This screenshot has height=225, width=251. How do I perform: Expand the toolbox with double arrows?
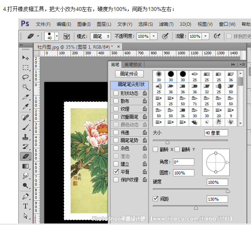(x=22, y=45)
